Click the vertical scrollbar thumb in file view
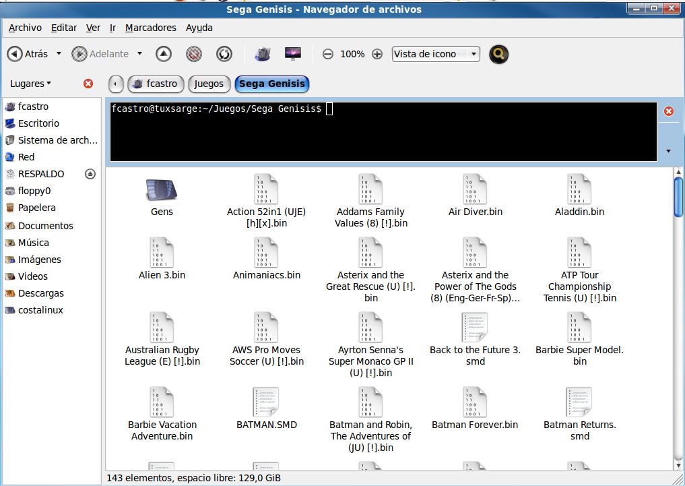 (678, 197)
